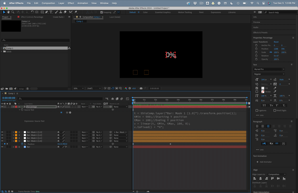Click Add Animator button
This screenshot has width=298, height=193.
coord(264,162)
